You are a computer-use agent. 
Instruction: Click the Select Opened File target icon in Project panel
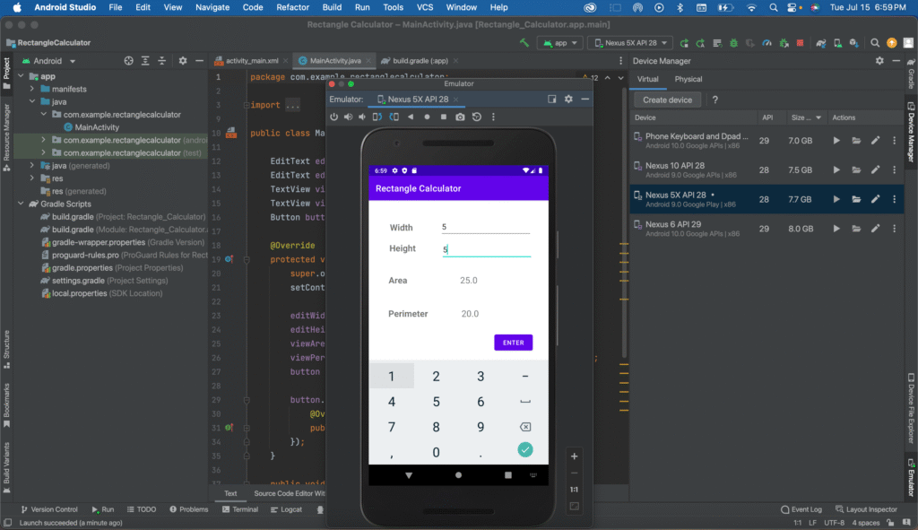pyautogui.click(x=128, y=61)
